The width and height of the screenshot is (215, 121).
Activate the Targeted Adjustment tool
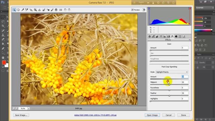[x=31, y=10]
